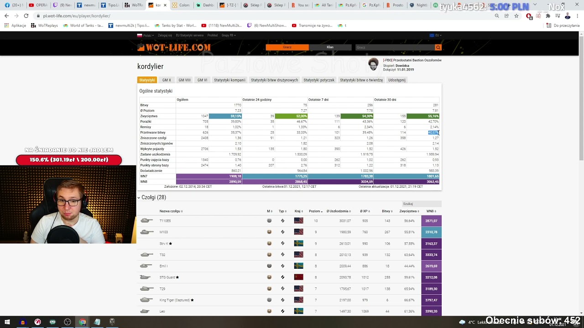Click the Chinese flag in STG Guard row
The width and height of the screenshot is (584, 328).
298,277
